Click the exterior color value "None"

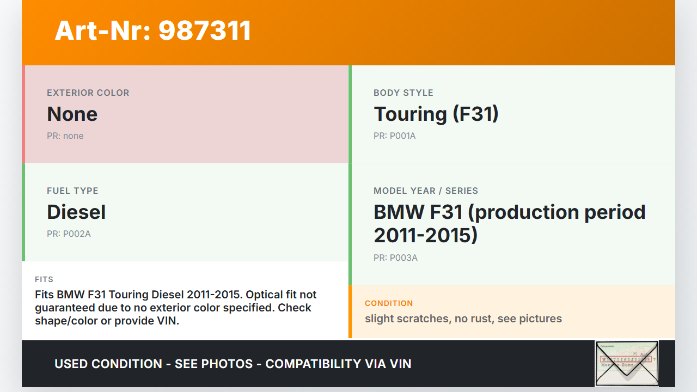[x=72, y=114]
